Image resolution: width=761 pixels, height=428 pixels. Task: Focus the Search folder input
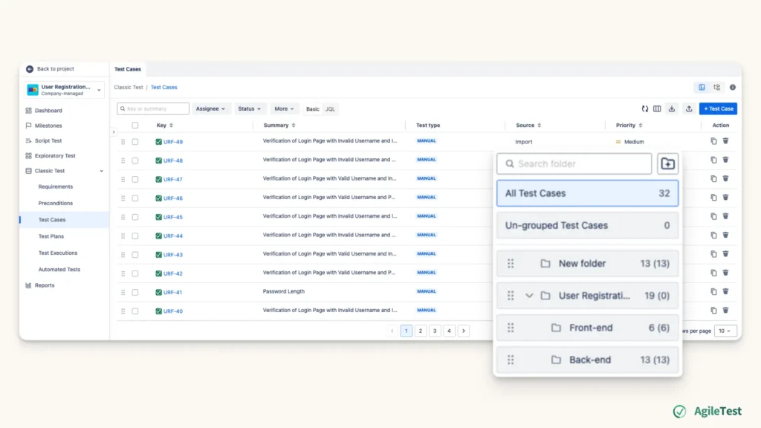(574, 164)
